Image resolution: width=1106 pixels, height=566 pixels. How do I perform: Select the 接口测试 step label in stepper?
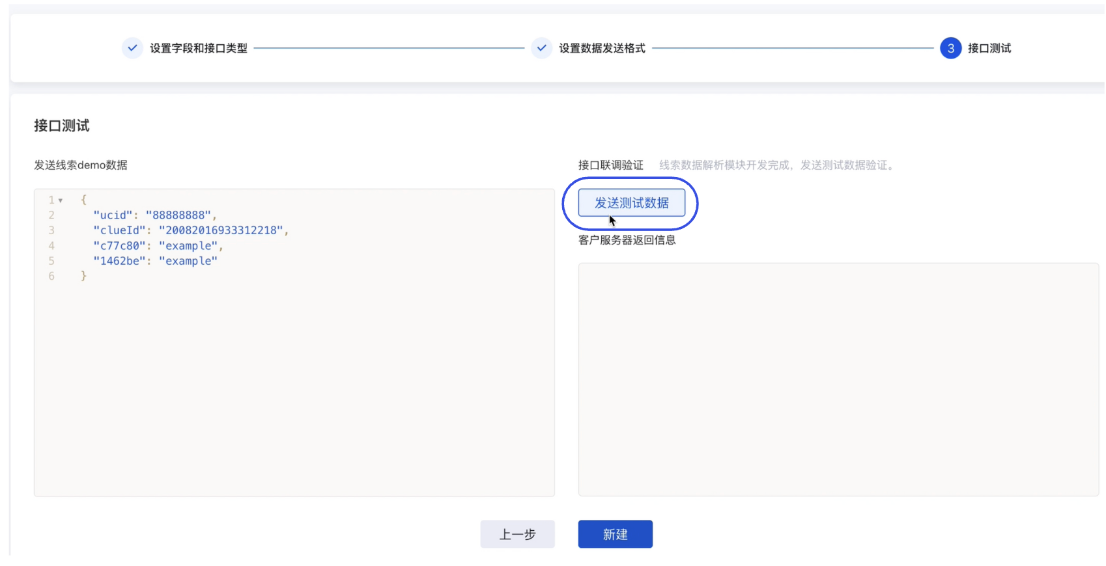[x=989, y=48]
